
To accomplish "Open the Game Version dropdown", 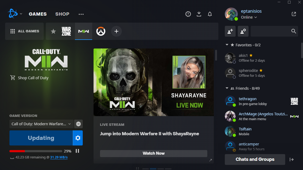I will tap(41, 124).
